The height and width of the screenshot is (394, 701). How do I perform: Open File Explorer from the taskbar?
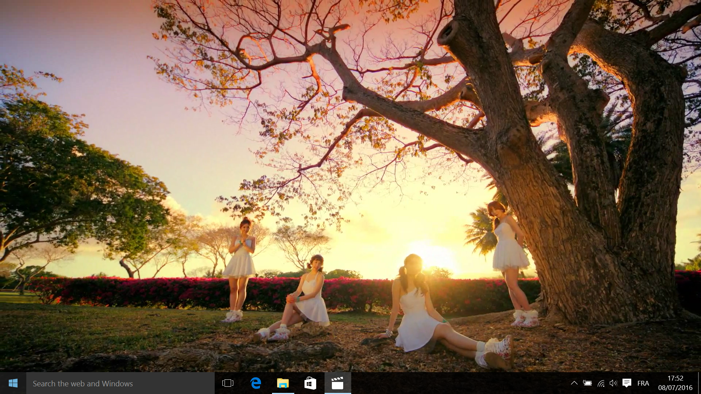(283, 383)
